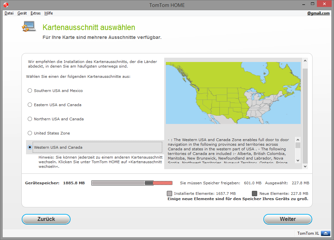Open the Extras menu
The image size is (334, 240).
point(36,13)
